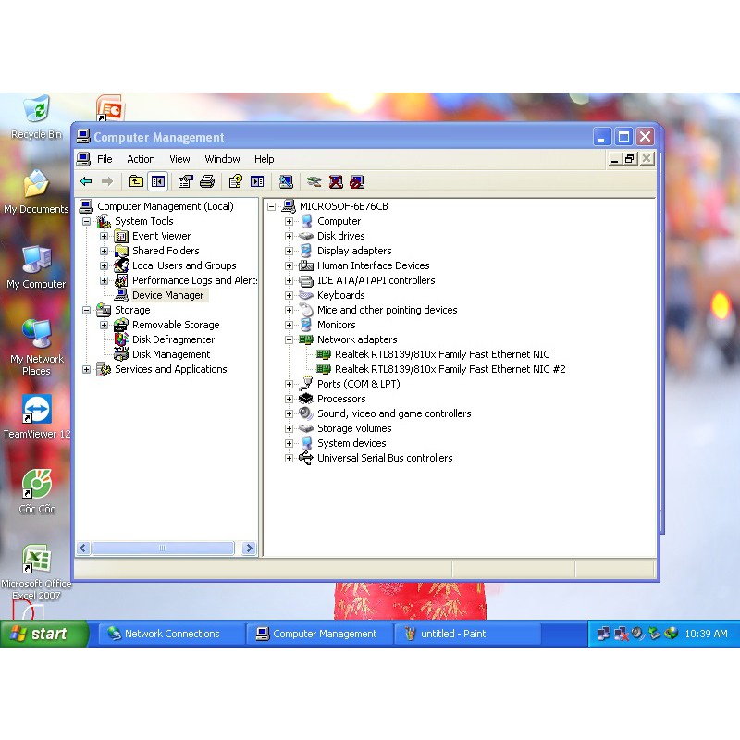740x740 pixels.
Task: Click the Disable device toolbar icon
Action: click(357, 181)
